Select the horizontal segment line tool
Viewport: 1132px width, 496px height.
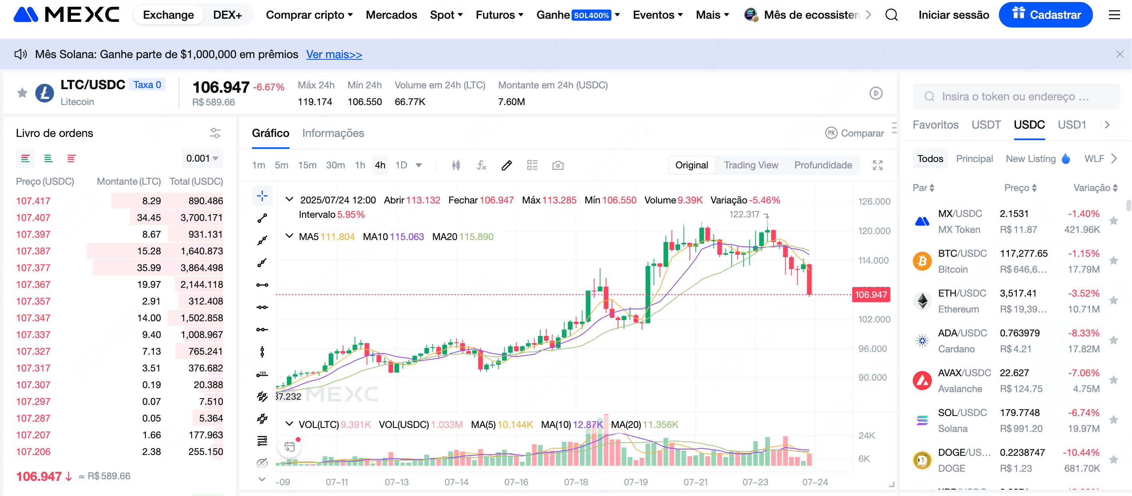(x=262, y=285)
